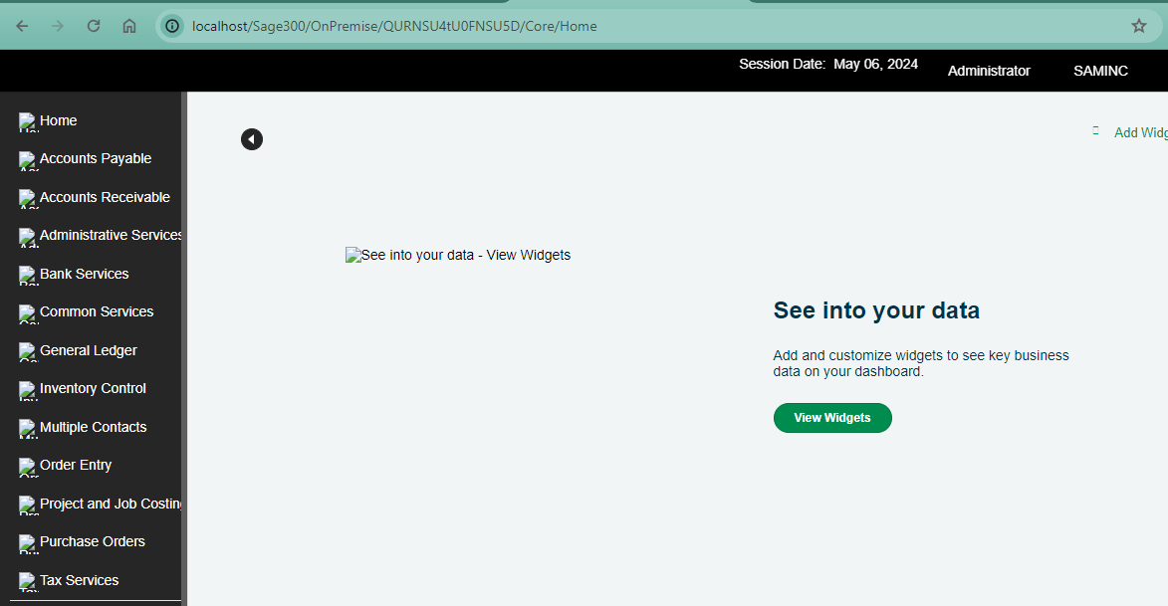The image size is (1168, 606).
Task: Expand the Inventory Control module
Action: 93,388
